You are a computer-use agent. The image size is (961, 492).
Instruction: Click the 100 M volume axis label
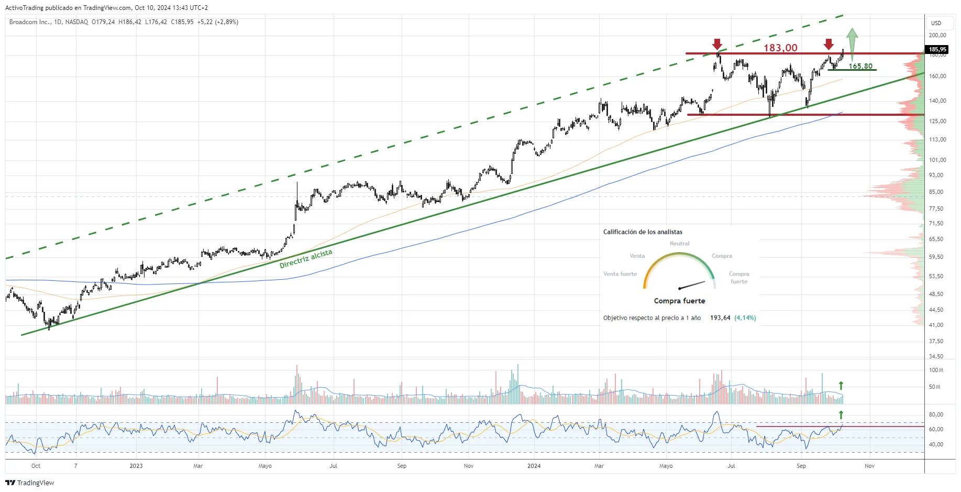(x=936, y=370)
